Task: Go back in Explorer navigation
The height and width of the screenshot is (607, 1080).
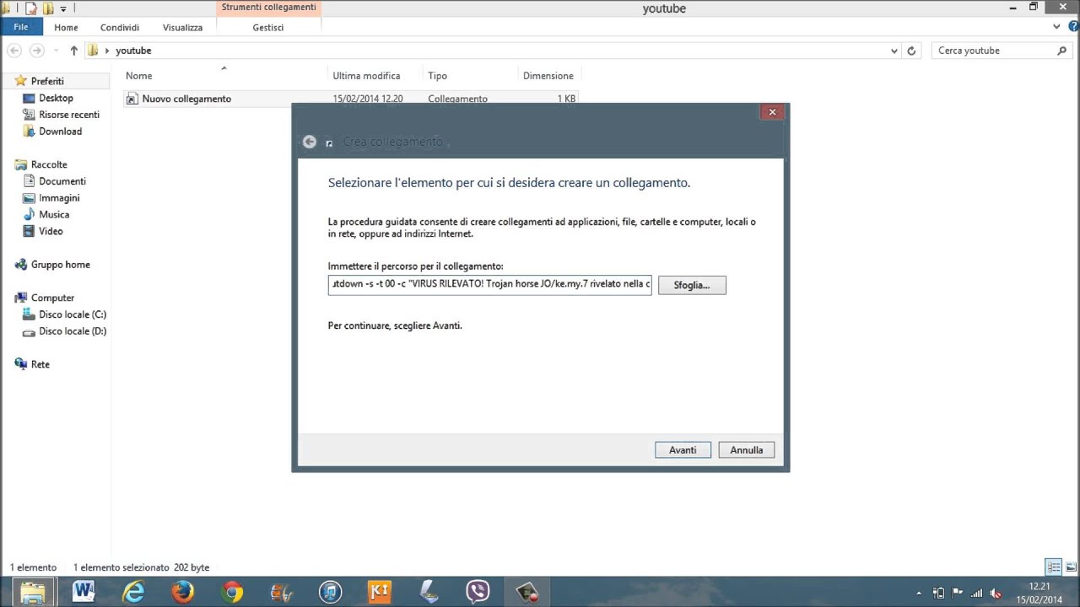Action: 14,51
